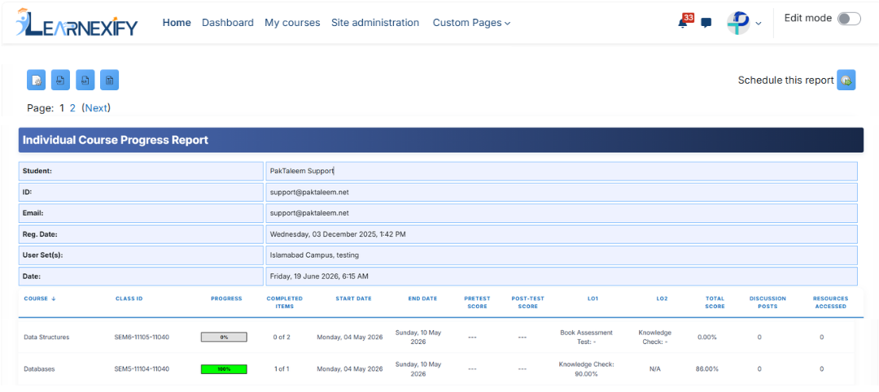Open the Custom Pages dropdown
Viewport: 879px width, 392px height.
471,23
